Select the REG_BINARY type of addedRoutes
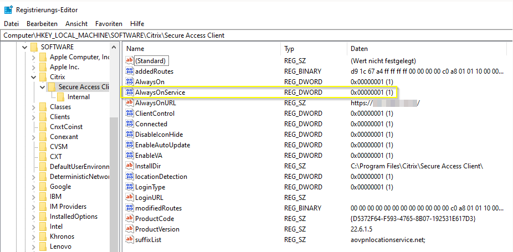513x252 pixels. 302,71
